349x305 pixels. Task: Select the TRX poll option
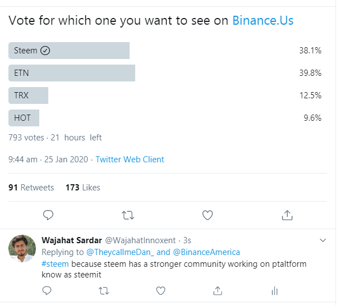[28, 95]
